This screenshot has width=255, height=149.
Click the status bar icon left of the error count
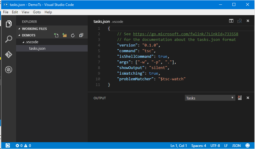click(x=8, y=145)
